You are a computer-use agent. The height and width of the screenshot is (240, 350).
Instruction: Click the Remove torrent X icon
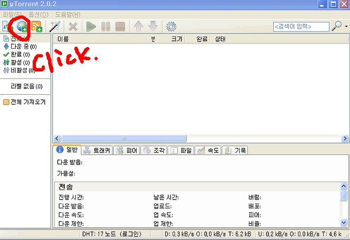73,27
